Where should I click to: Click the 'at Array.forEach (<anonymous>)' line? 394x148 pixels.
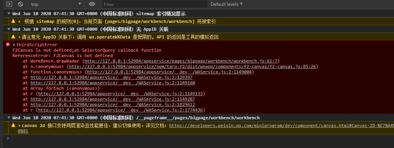point(61,89)
